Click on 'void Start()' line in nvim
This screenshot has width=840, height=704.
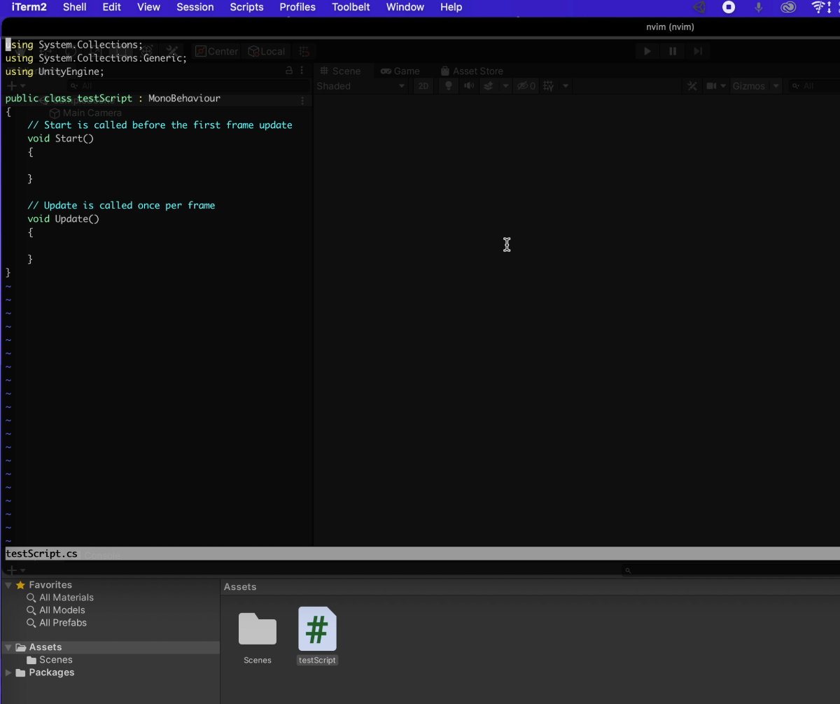point(61,139)
